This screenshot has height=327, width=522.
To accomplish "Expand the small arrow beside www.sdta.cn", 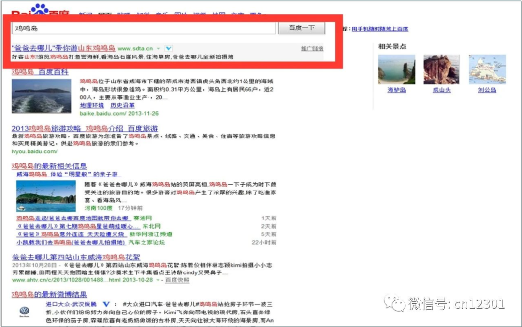I will pyautogui.click(x=159, y=49).
